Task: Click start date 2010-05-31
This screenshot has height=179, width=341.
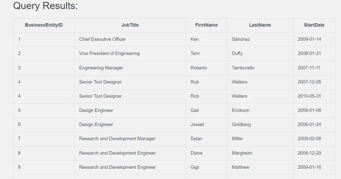Action: pyautogui.click(x=309, y=96)
